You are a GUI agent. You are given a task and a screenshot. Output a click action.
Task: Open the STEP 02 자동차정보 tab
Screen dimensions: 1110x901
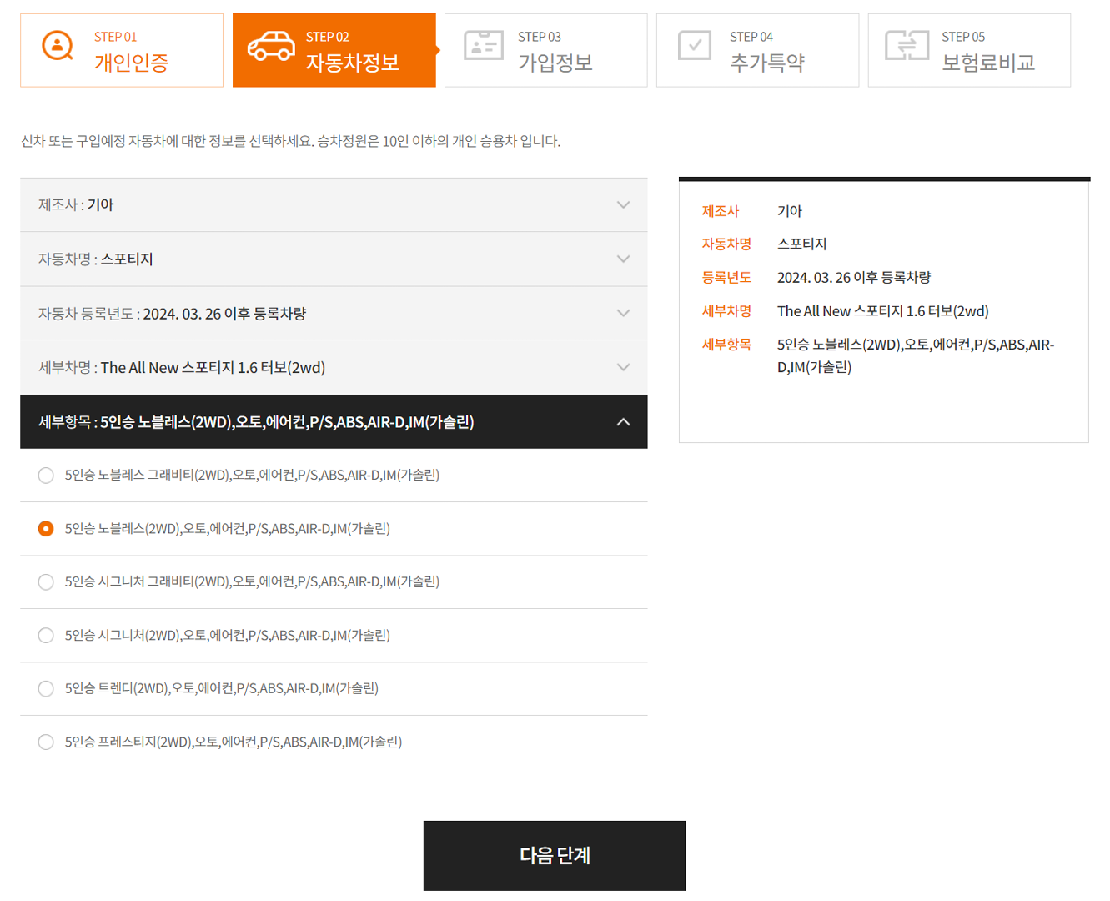click(334, 50)
